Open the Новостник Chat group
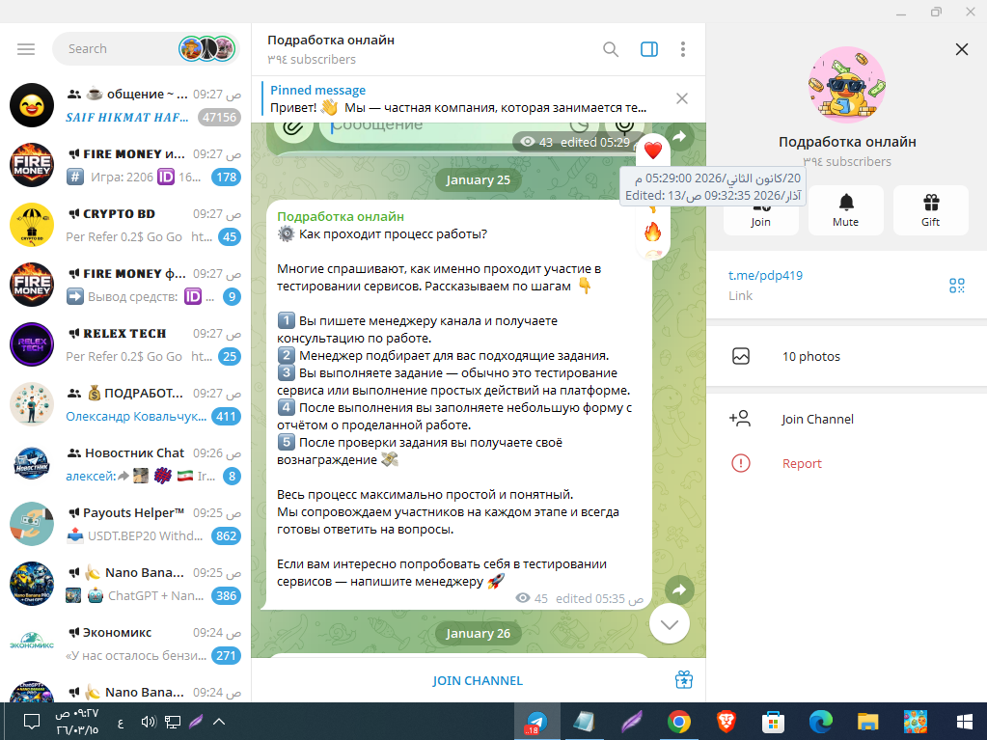The height and width of the screenshot is (740, 987). (x=125, y=464)
